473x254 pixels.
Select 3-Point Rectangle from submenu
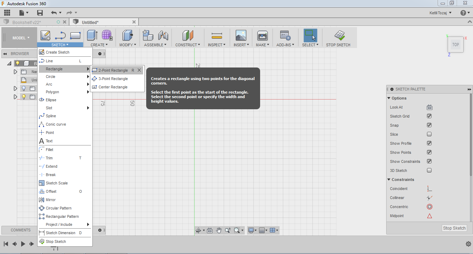coord(117,79)
